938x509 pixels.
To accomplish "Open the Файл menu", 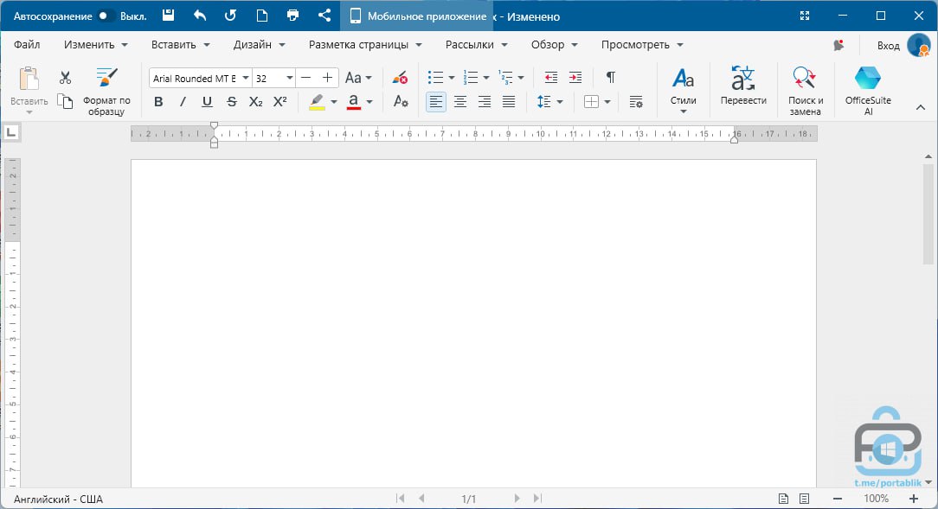I will click(x=27, y=44).
